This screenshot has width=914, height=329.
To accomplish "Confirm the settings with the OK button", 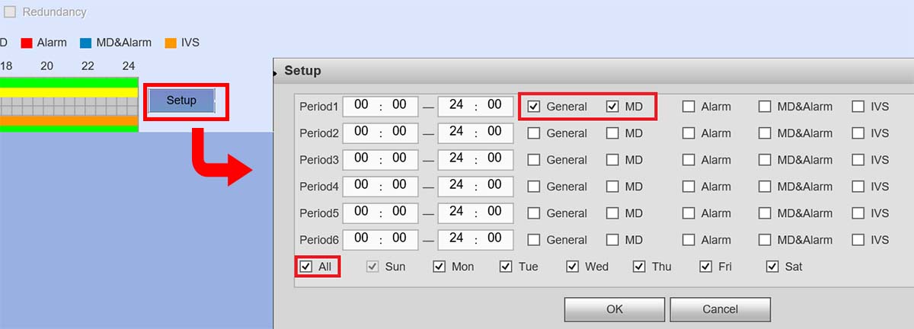I will (615, 309).
